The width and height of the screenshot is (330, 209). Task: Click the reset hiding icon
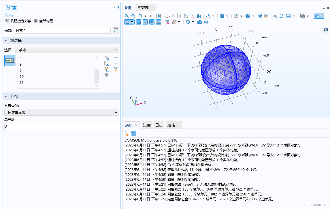click(x=282, y=16)
